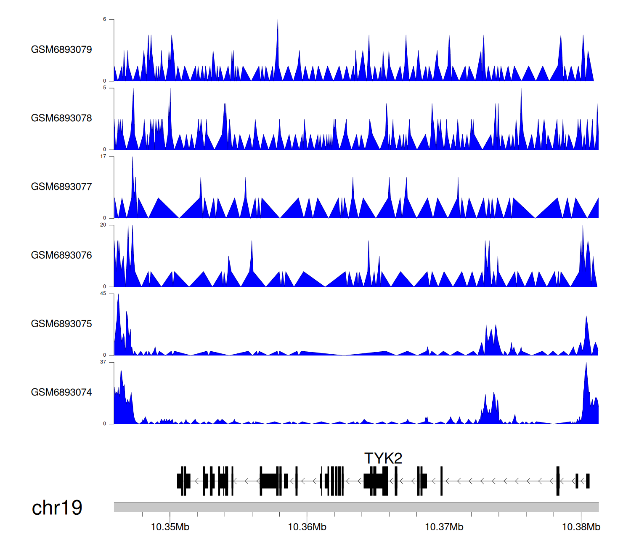Click the 10.35Mb axis label
Viewport: 631px width, 556px height.
point(170,527)
